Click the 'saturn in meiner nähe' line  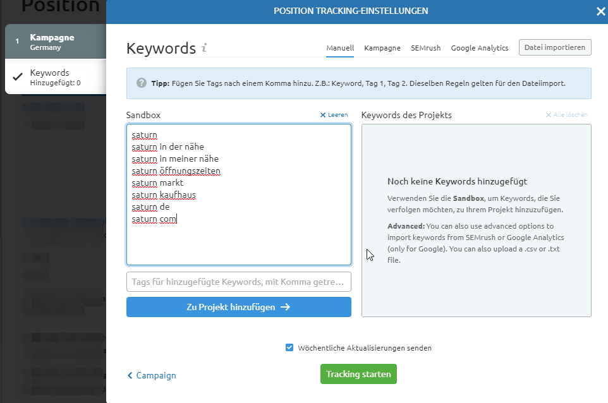coord(175,159)
